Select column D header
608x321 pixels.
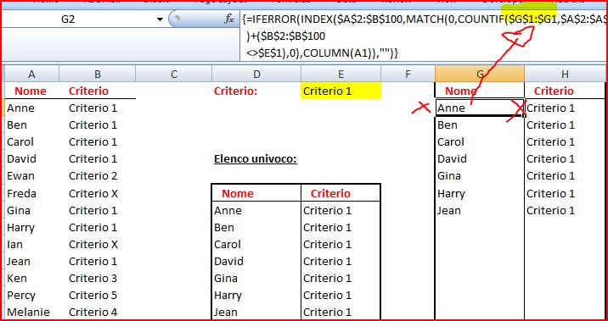point(256,74)
